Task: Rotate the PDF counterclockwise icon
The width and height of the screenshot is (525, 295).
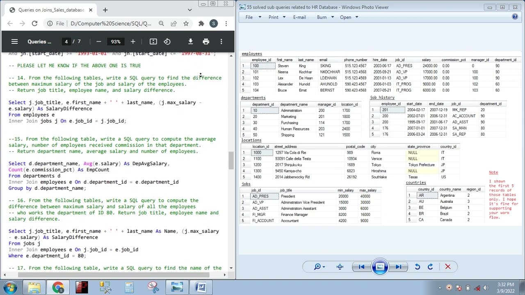Action: coord(167,41)
